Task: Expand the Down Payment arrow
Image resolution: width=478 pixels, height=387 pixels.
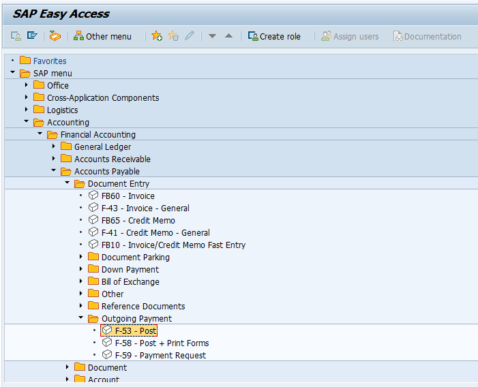Action: pyautogui.click(x=80, y=269)
